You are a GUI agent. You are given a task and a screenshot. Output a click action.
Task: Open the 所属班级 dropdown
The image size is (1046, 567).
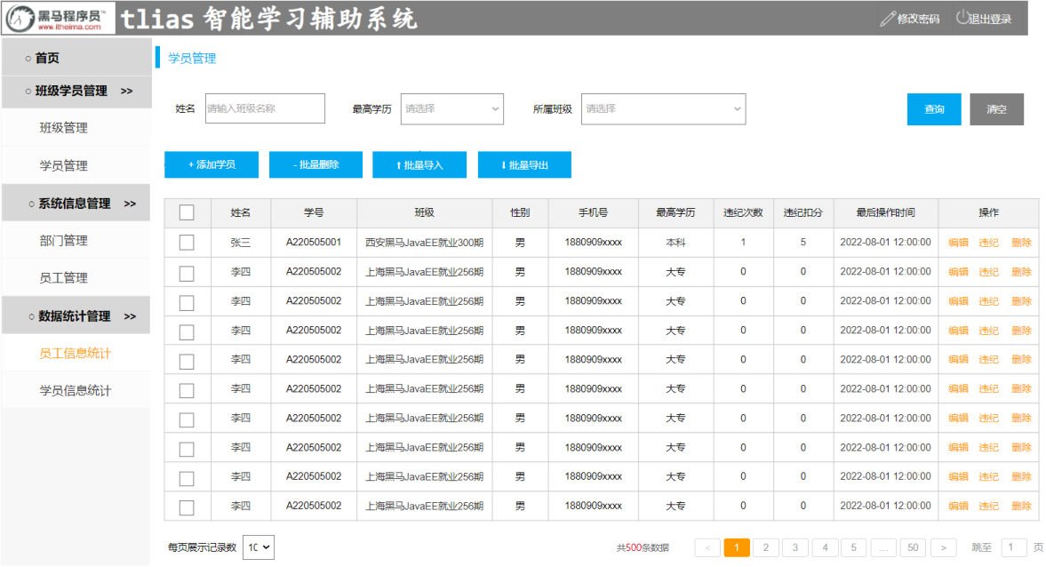click(663, 108)
